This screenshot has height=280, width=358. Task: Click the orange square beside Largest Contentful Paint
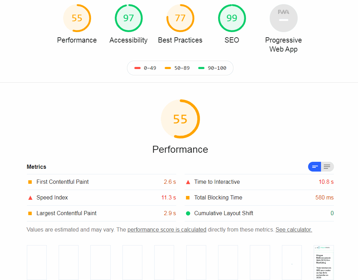[x=30, y=213]
